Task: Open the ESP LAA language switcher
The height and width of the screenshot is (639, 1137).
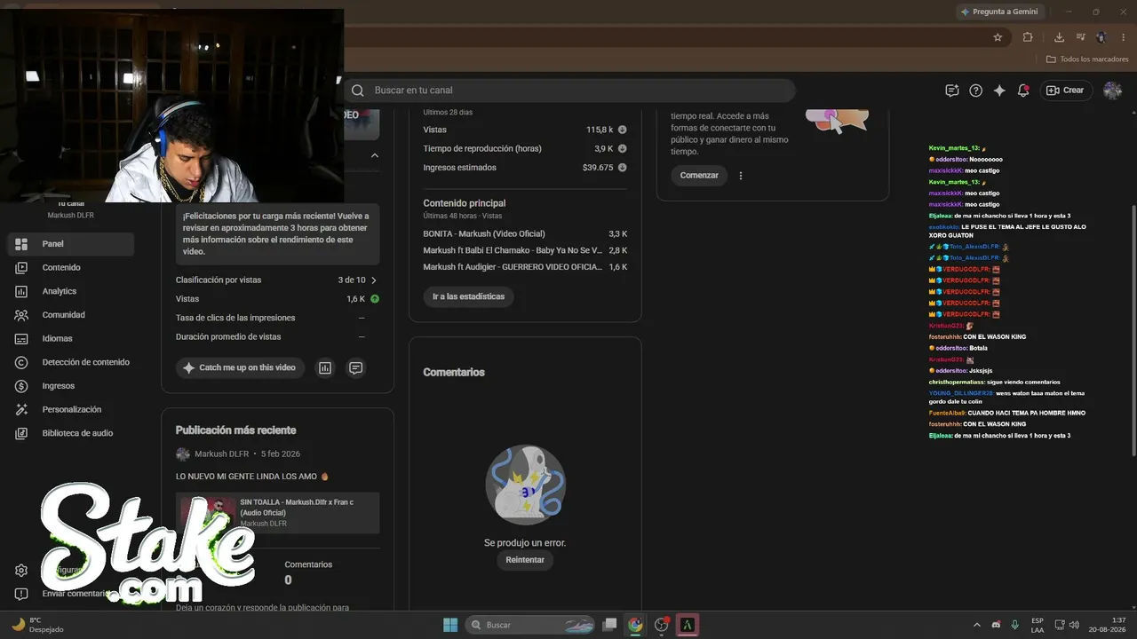Action: click(x=1038, y=625)
